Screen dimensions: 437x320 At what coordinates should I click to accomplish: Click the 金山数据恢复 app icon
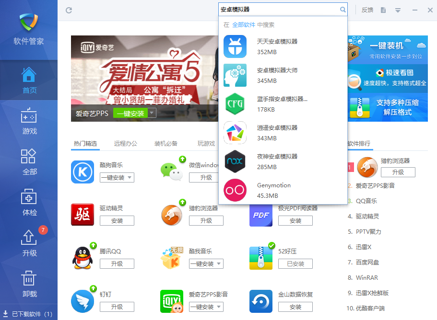pos(261,301)
